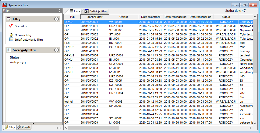Switch to the Znajdź tab
260x133 pixels.
(24, 127)
